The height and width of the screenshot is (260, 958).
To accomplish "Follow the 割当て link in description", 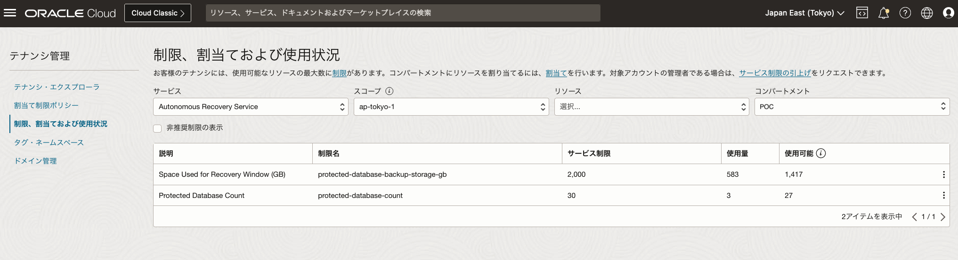I will coord(556,73).
